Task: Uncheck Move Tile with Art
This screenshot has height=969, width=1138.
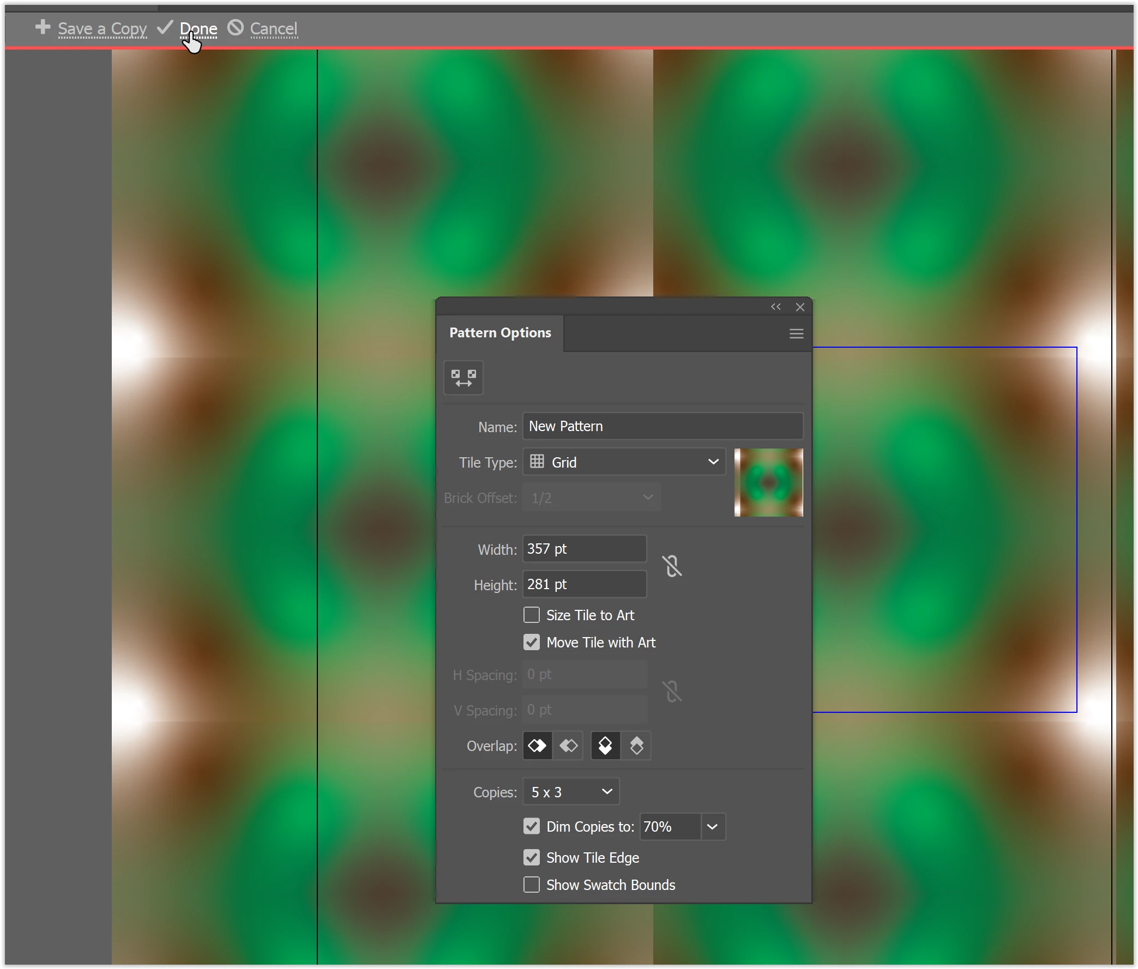Action: 531,643
